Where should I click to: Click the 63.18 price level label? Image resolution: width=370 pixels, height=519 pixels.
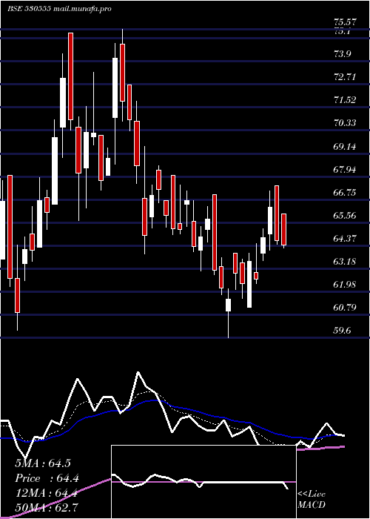point(345,262)
